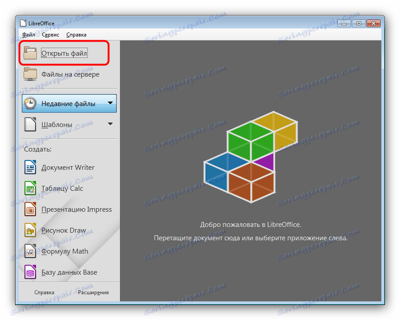Open the Справка menu in menu bar
The height and width of the screenshot is (320, 400).
point(76,35)
